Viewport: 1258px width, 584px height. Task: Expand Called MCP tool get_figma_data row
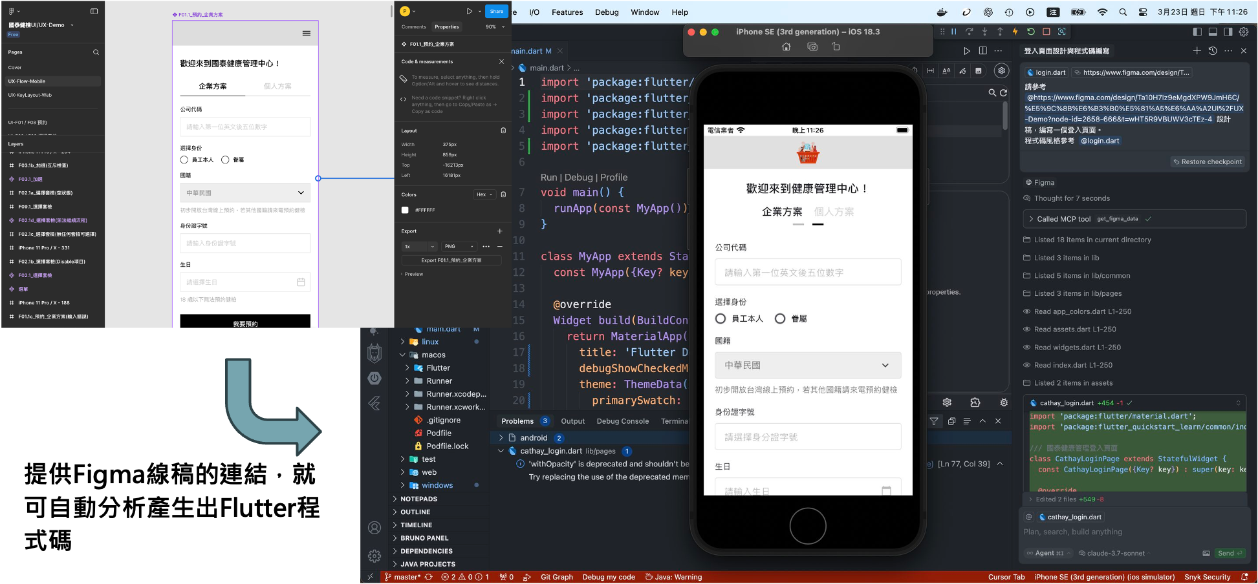[1134, 219]
